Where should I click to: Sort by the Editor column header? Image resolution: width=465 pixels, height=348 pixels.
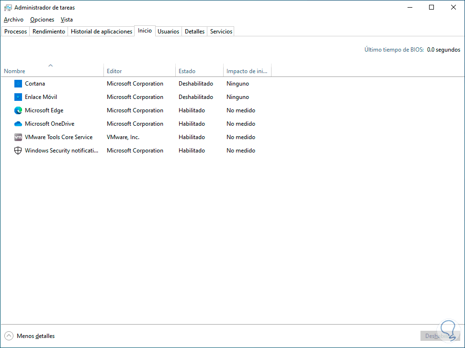139,70
